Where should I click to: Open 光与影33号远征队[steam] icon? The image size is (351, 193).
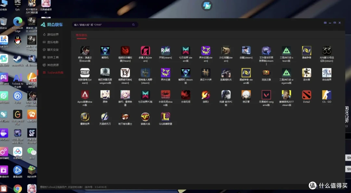327,51
